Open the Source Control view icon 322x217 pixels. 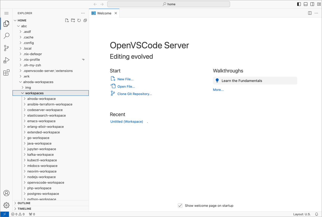pos(6,48)
